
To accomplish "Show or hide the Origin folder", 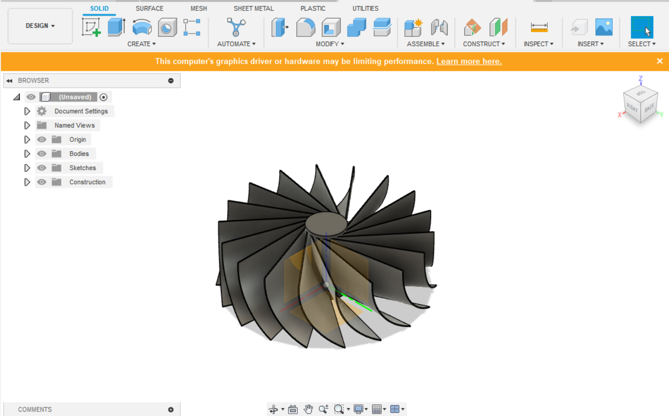I will tap(42, 139).
